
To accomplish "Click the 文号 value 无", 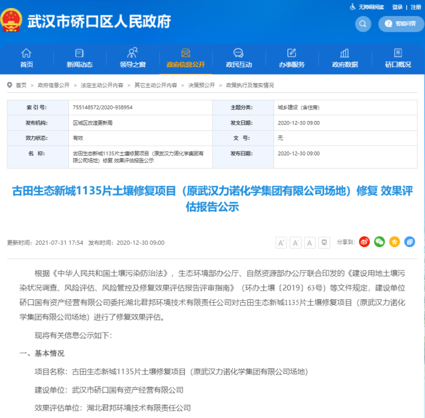I will coord(280,138).
